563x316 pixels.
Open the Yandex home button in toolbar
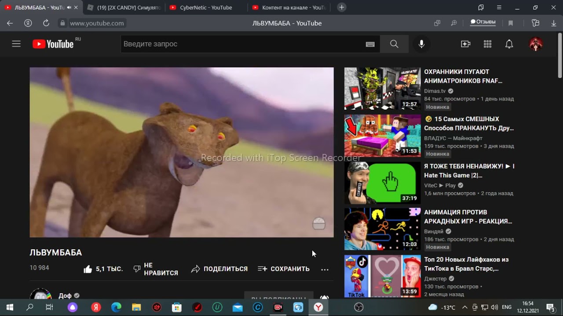pos(28,23)
